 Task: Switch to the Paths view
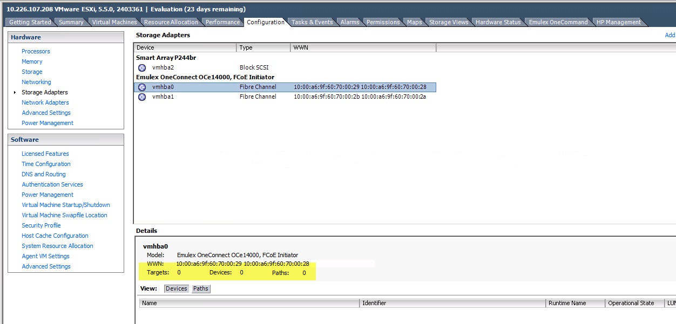201,288
